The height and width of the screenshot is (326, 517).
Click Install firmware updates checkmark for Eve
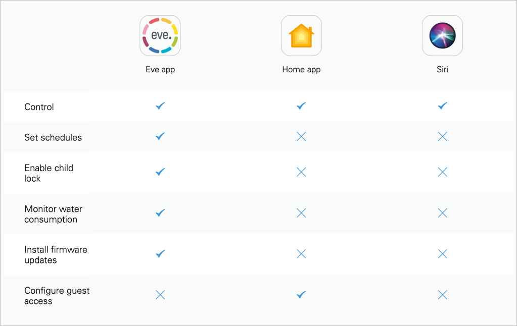tap(160, 254)
